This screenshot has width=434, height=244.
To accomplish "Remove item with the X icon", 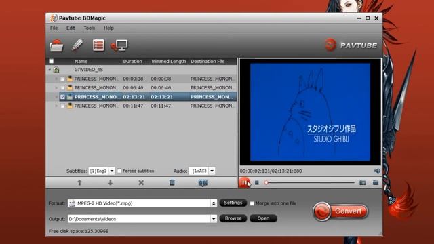I will (141, 182).
